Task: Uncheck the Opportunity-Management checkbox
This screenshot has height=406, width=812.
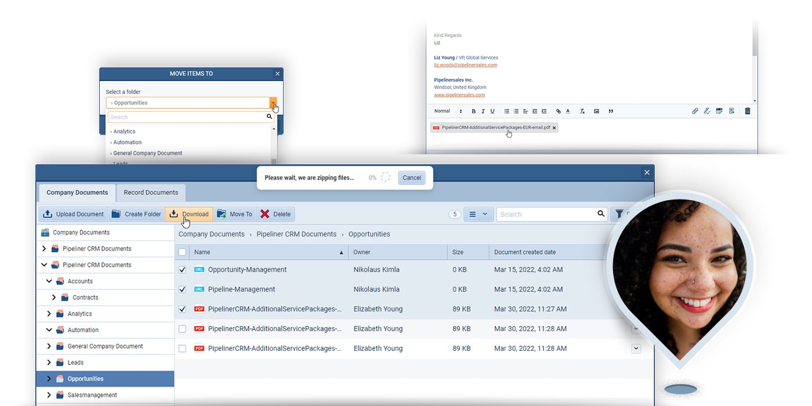Action: [182, 270]
